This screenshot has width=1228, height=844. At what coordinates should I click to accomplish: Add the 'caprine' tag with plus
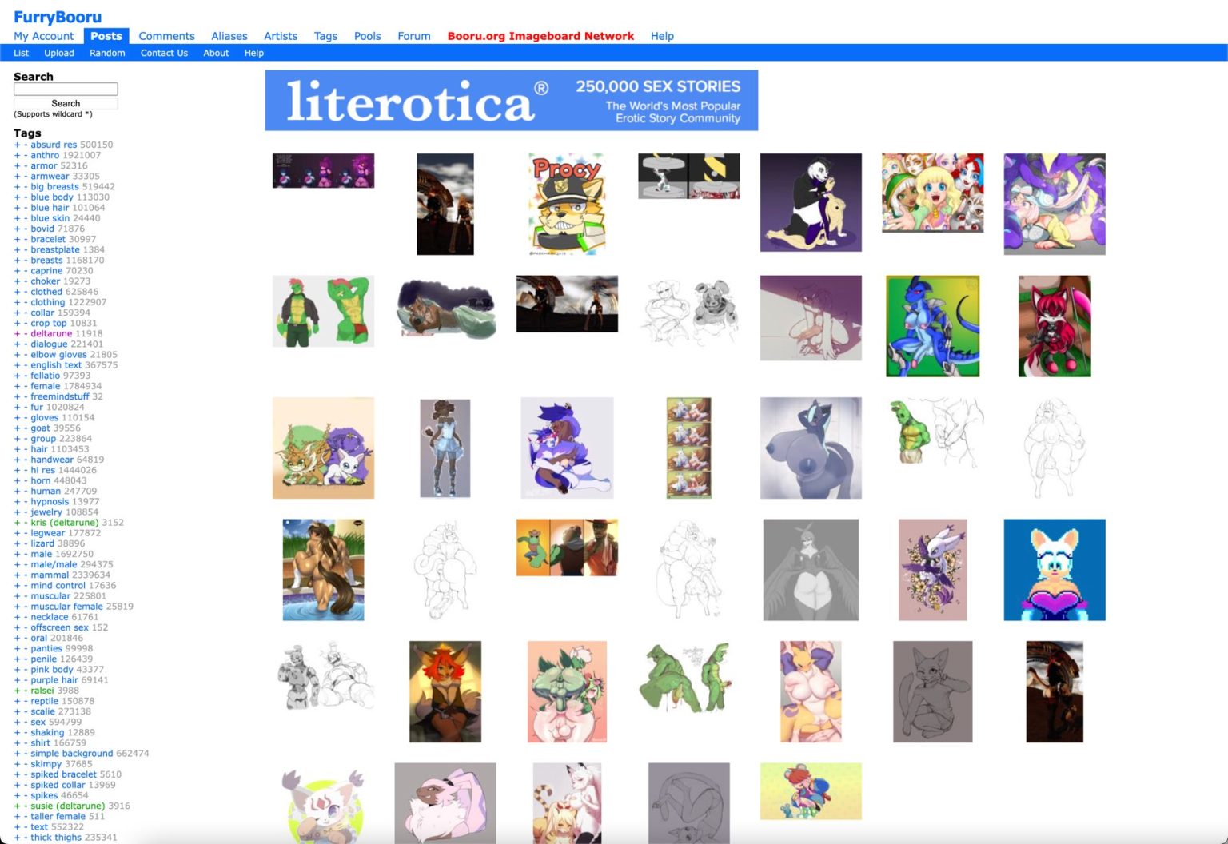17,271
